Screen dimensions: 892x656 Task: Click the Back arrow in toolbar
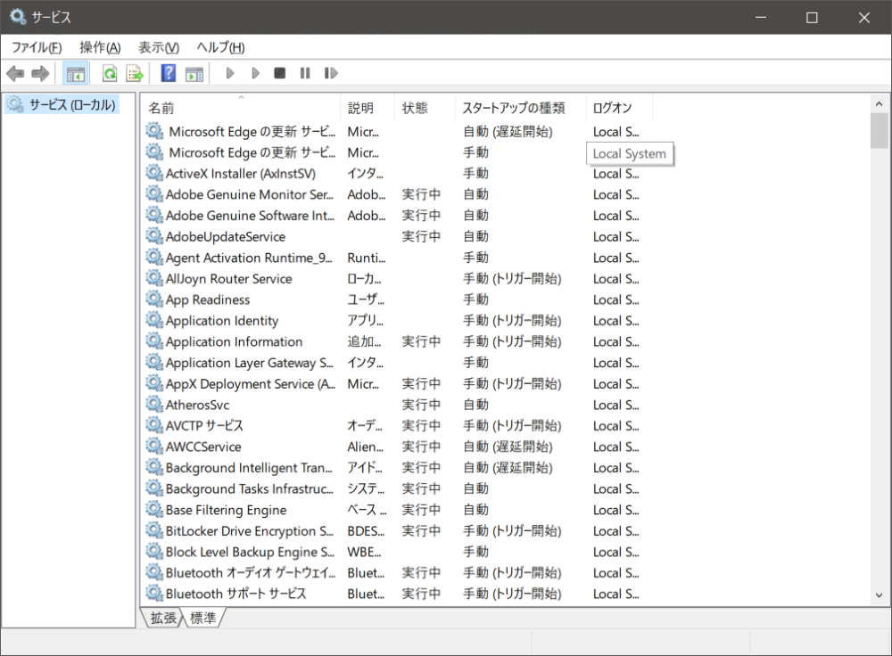tap(15, 73)
